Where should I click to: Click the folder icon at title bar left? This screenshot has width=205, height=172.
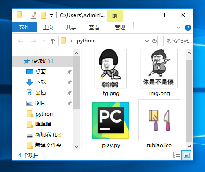click(19, 15)
